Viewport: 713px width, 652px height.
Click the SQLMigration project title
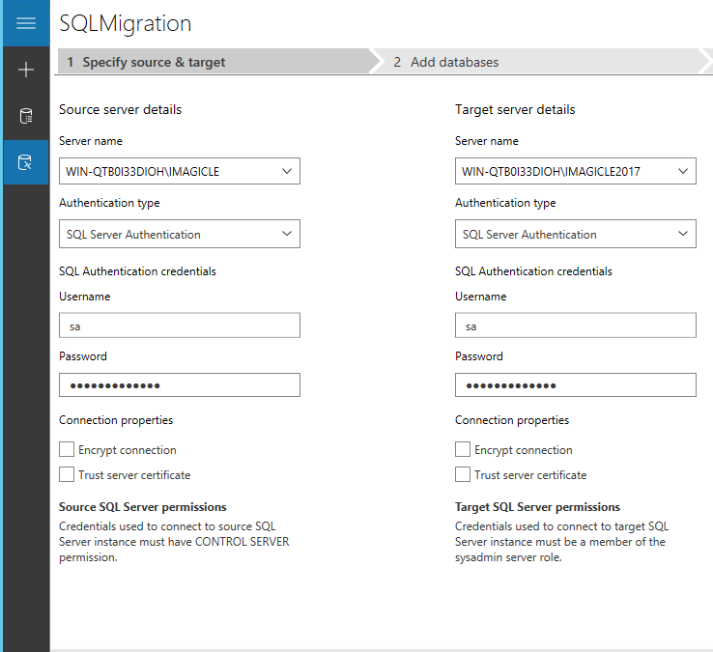click(126, 23)
